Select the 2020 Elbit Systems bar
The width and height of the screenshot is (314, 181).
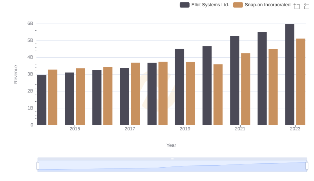pyautogui.click(x=207, y=86)
